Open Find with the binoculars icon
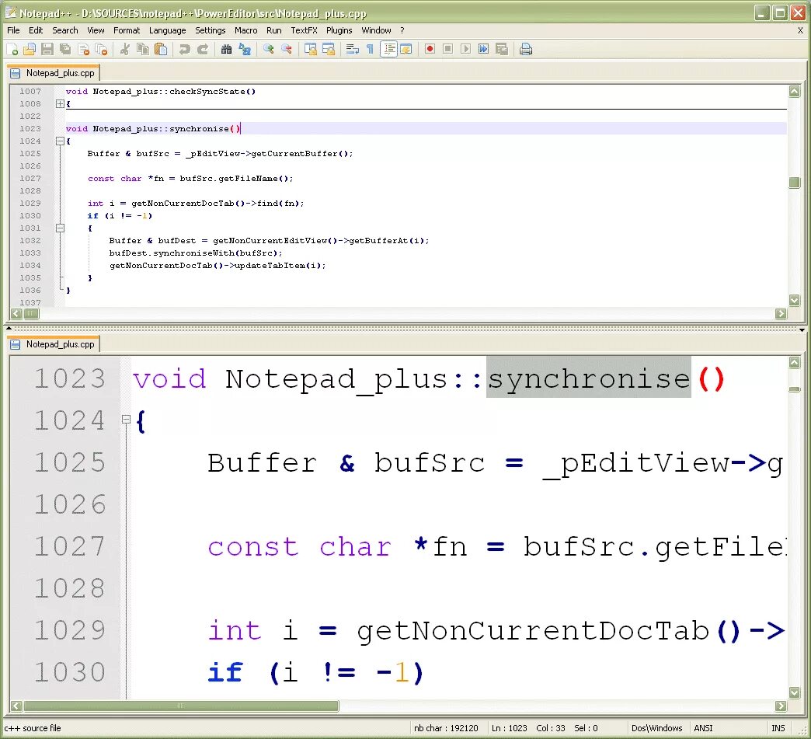Image resolution: width=811 pixels, height=739 pixels. point(226,49)
